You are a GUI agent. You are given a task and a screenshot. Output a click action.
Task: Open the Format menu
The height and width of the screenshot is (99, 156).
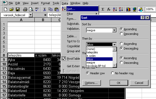tap(45, 3)
